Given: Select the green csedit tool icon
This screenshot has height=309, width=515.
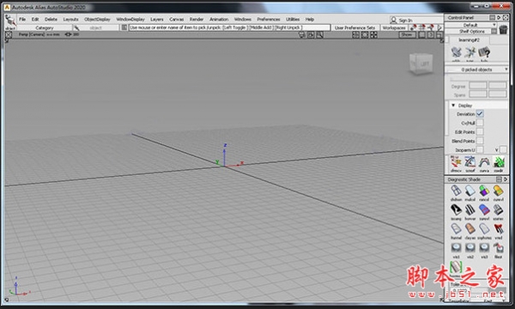Looking at the screenshot, I should (x=499, y=162).
